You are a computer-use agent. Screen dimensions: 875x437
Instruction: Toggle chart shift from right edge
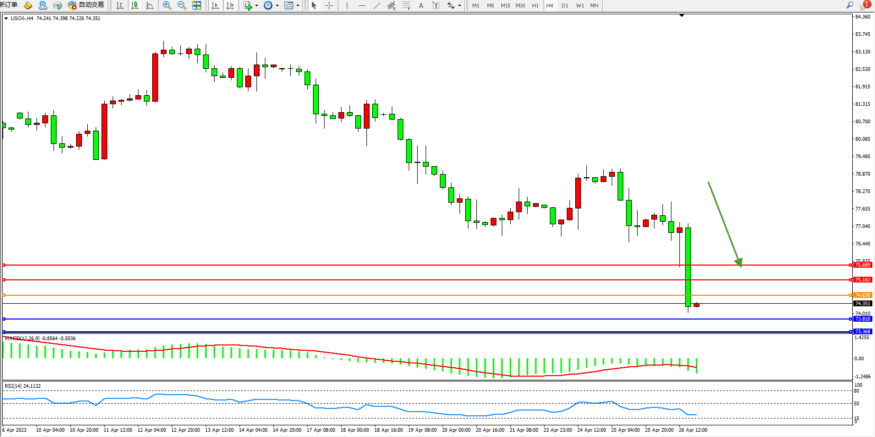230,5
